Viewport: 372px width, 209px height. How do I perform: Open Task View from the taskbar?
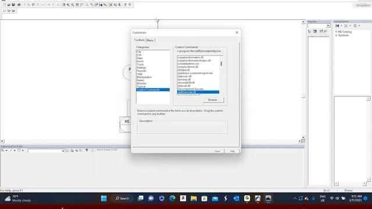click(141, 199)
